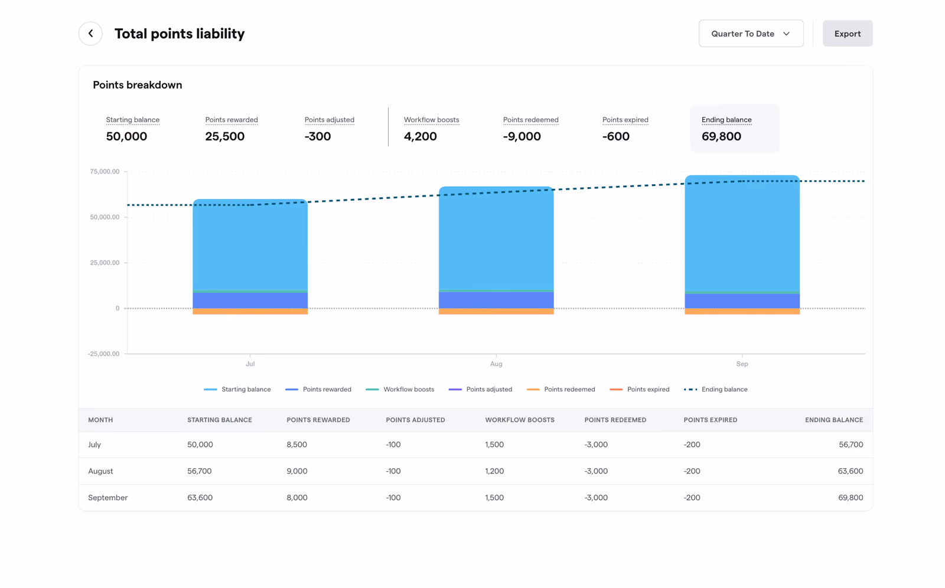Viewport: 945px width, 588px height.
Task: Click August's points rewarded value 9,000
Action: (x=297, y=471)
